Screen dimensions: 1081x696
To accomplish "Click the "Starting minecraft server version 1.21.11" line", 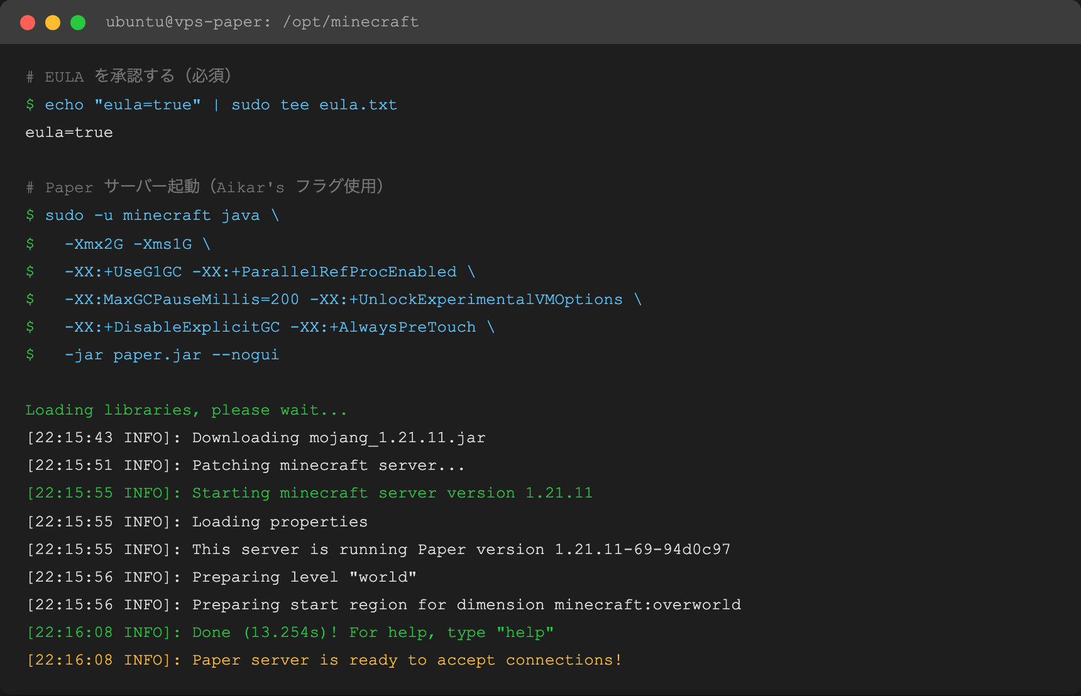I will (309, 493).
